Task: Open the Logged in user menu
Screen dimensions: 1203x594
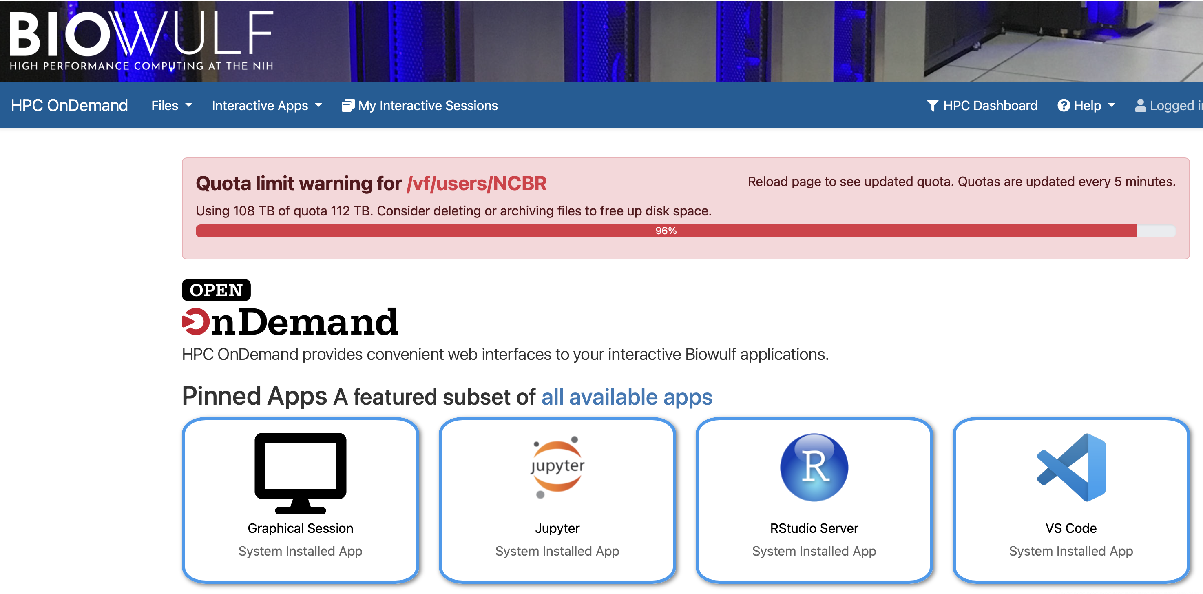Action: [1169, 106]
